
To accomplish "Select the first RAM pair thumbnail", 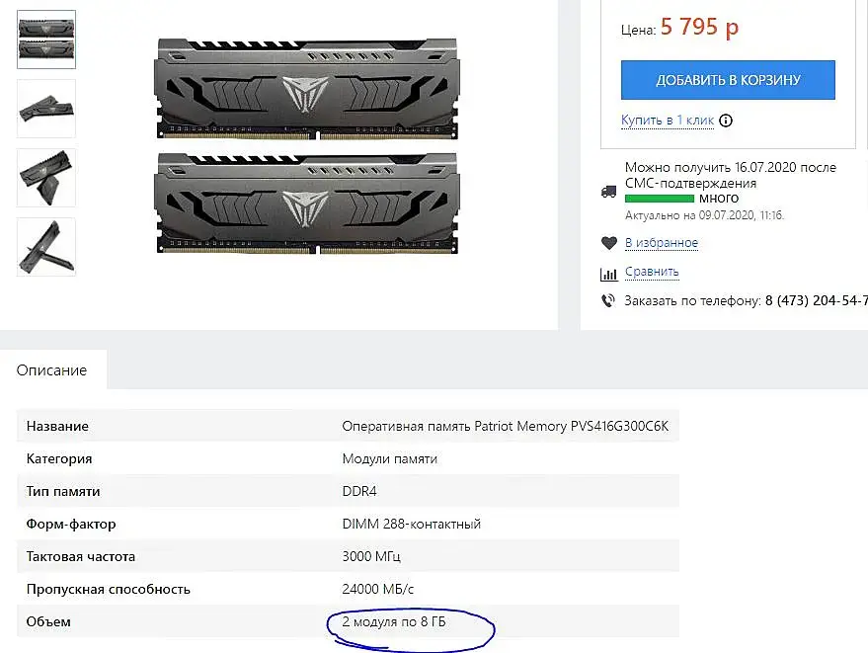I will [x=46, y=40].
